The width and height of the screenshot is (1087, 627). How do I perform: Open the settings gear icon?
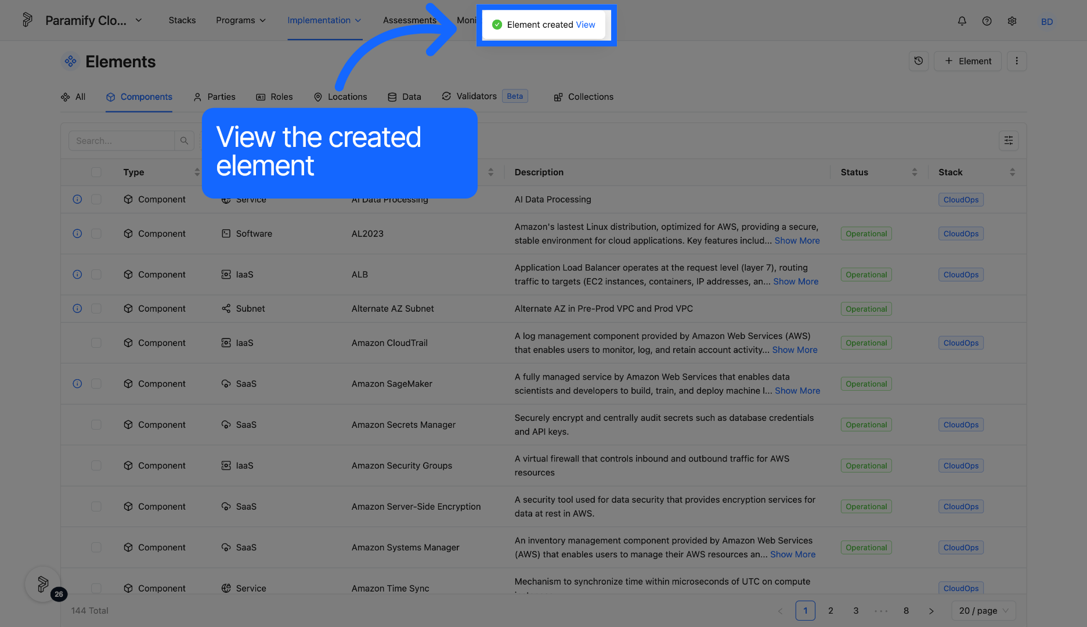click(1012, 21)
